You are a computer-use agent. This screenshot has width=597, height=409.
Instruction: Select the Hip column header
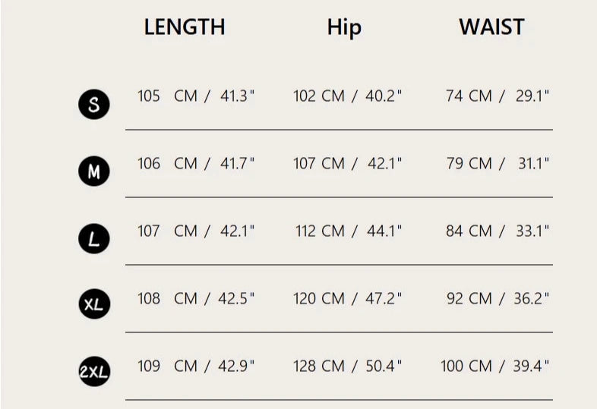(344, 27)
